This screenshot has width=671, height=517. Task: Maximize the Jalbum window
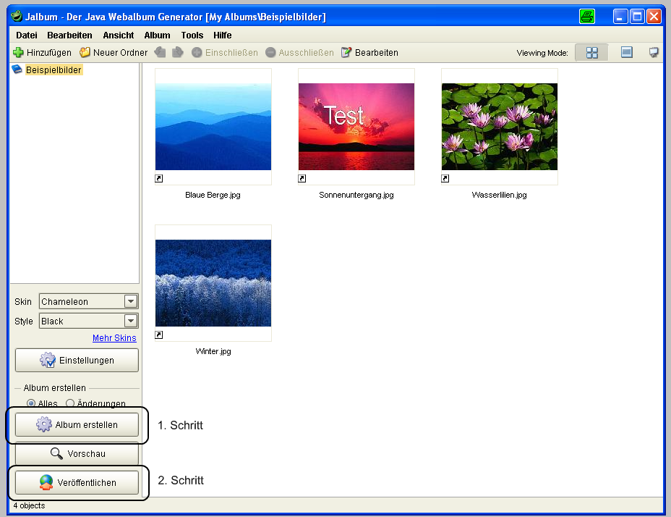coord(637,17)
